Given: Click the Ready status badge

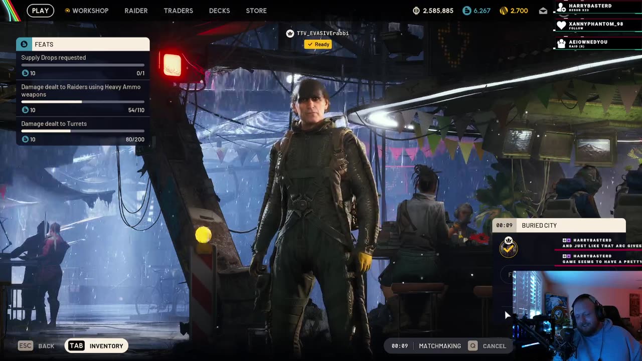Looking at the screenshot, I should click(x=318, y=44).
